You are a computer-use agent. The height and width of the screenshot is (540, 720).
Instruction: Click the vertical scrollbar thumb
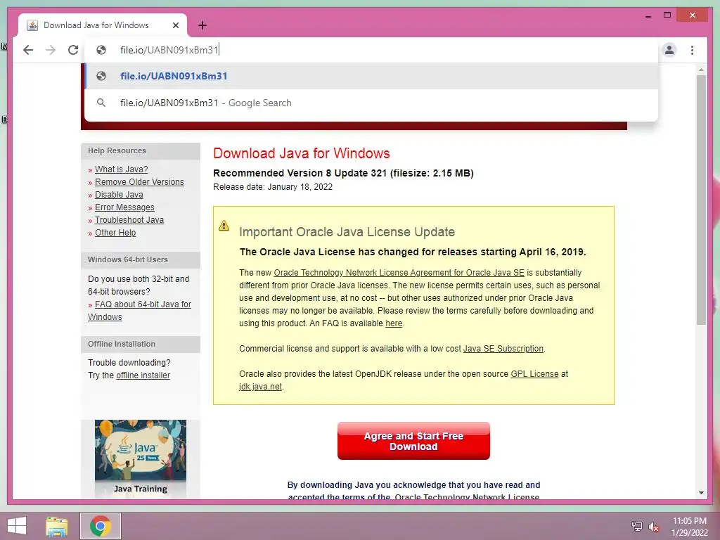click(701, 200)
